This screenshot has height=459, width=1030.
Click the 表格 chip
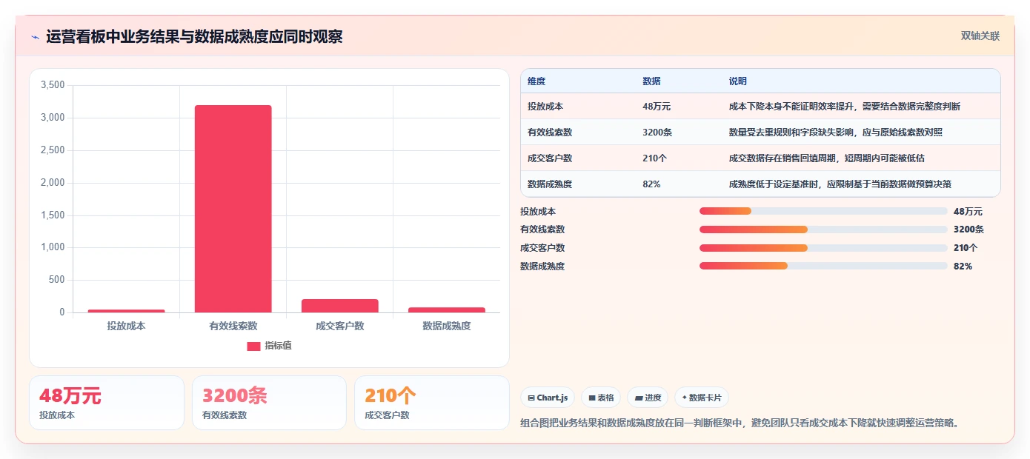point(601,398)
